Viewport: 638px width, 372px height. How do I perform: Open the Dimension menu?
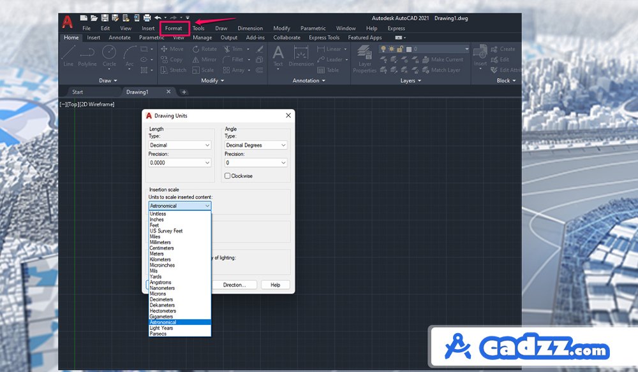(x=250, y=28)
